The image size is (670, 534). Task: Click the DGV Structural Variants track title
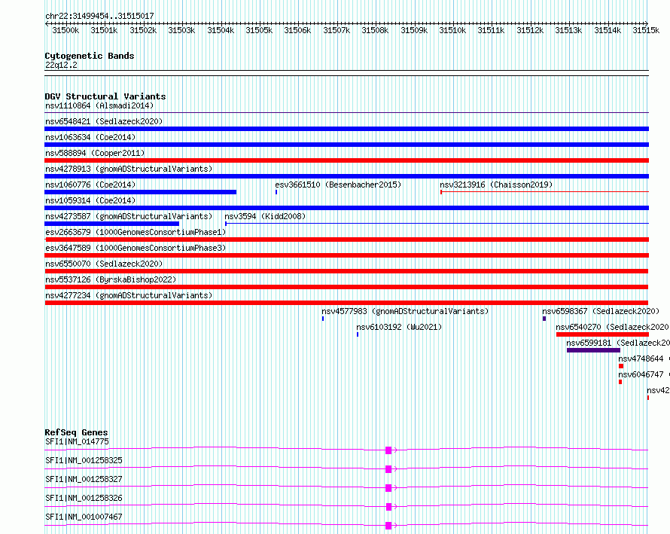105,96
